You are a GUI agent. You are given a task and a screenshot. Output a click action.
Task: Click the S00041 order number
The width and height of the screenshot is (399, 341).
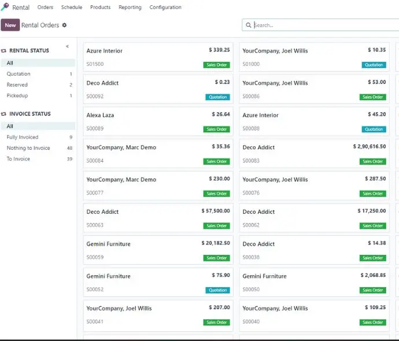(95, 322)
